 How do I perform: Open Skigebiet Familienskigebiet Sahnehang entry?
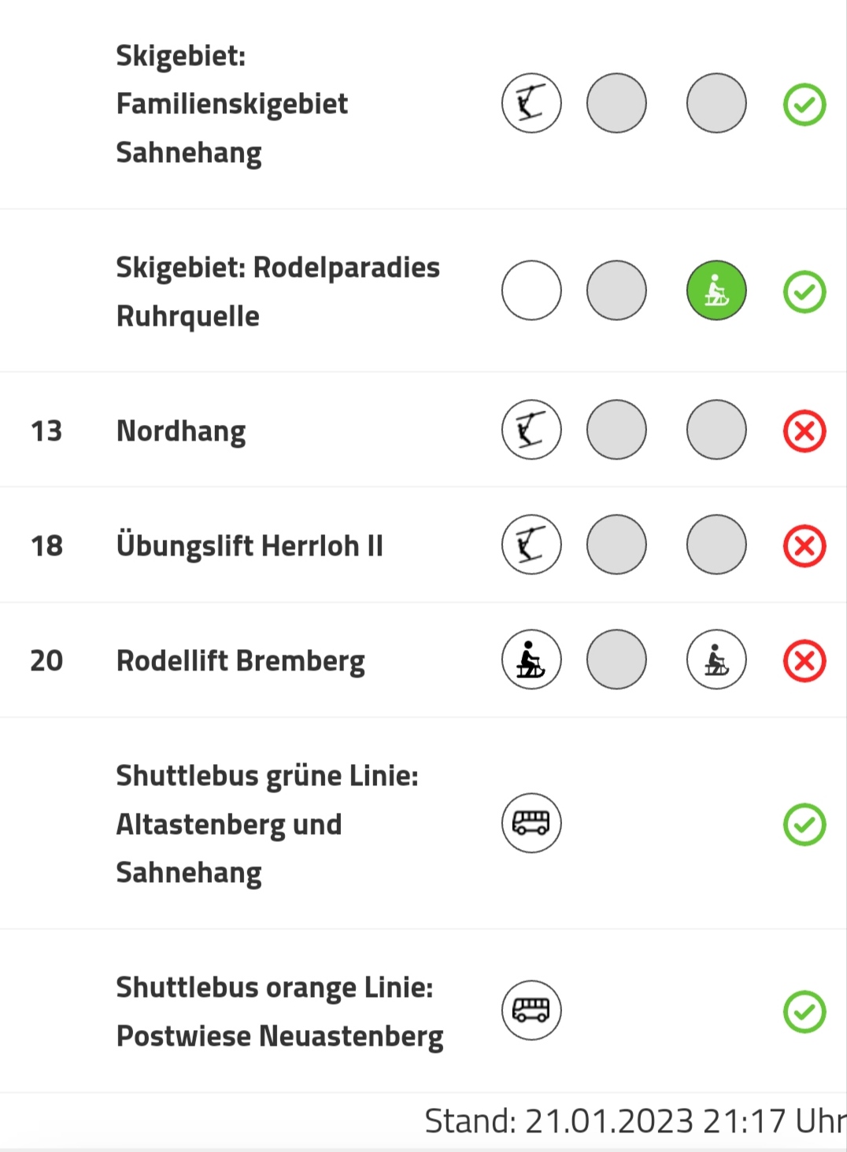point(231,104)
